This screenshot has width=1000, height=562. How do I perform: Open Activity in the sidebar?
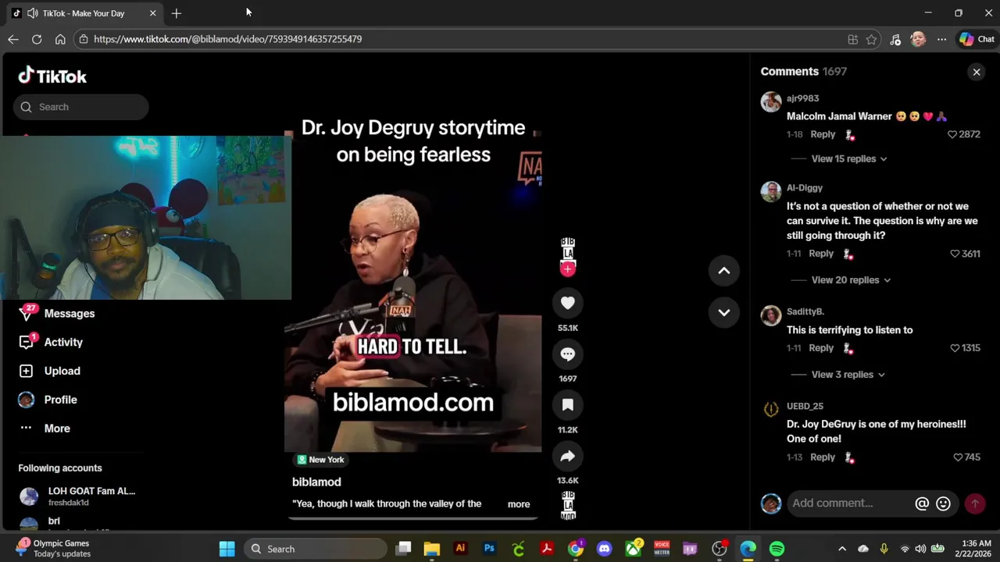[x=50, y=343]
